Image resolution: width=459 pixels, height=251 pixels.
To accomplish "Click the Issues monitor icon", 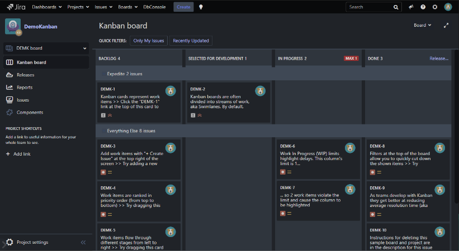I will point(10,100).
